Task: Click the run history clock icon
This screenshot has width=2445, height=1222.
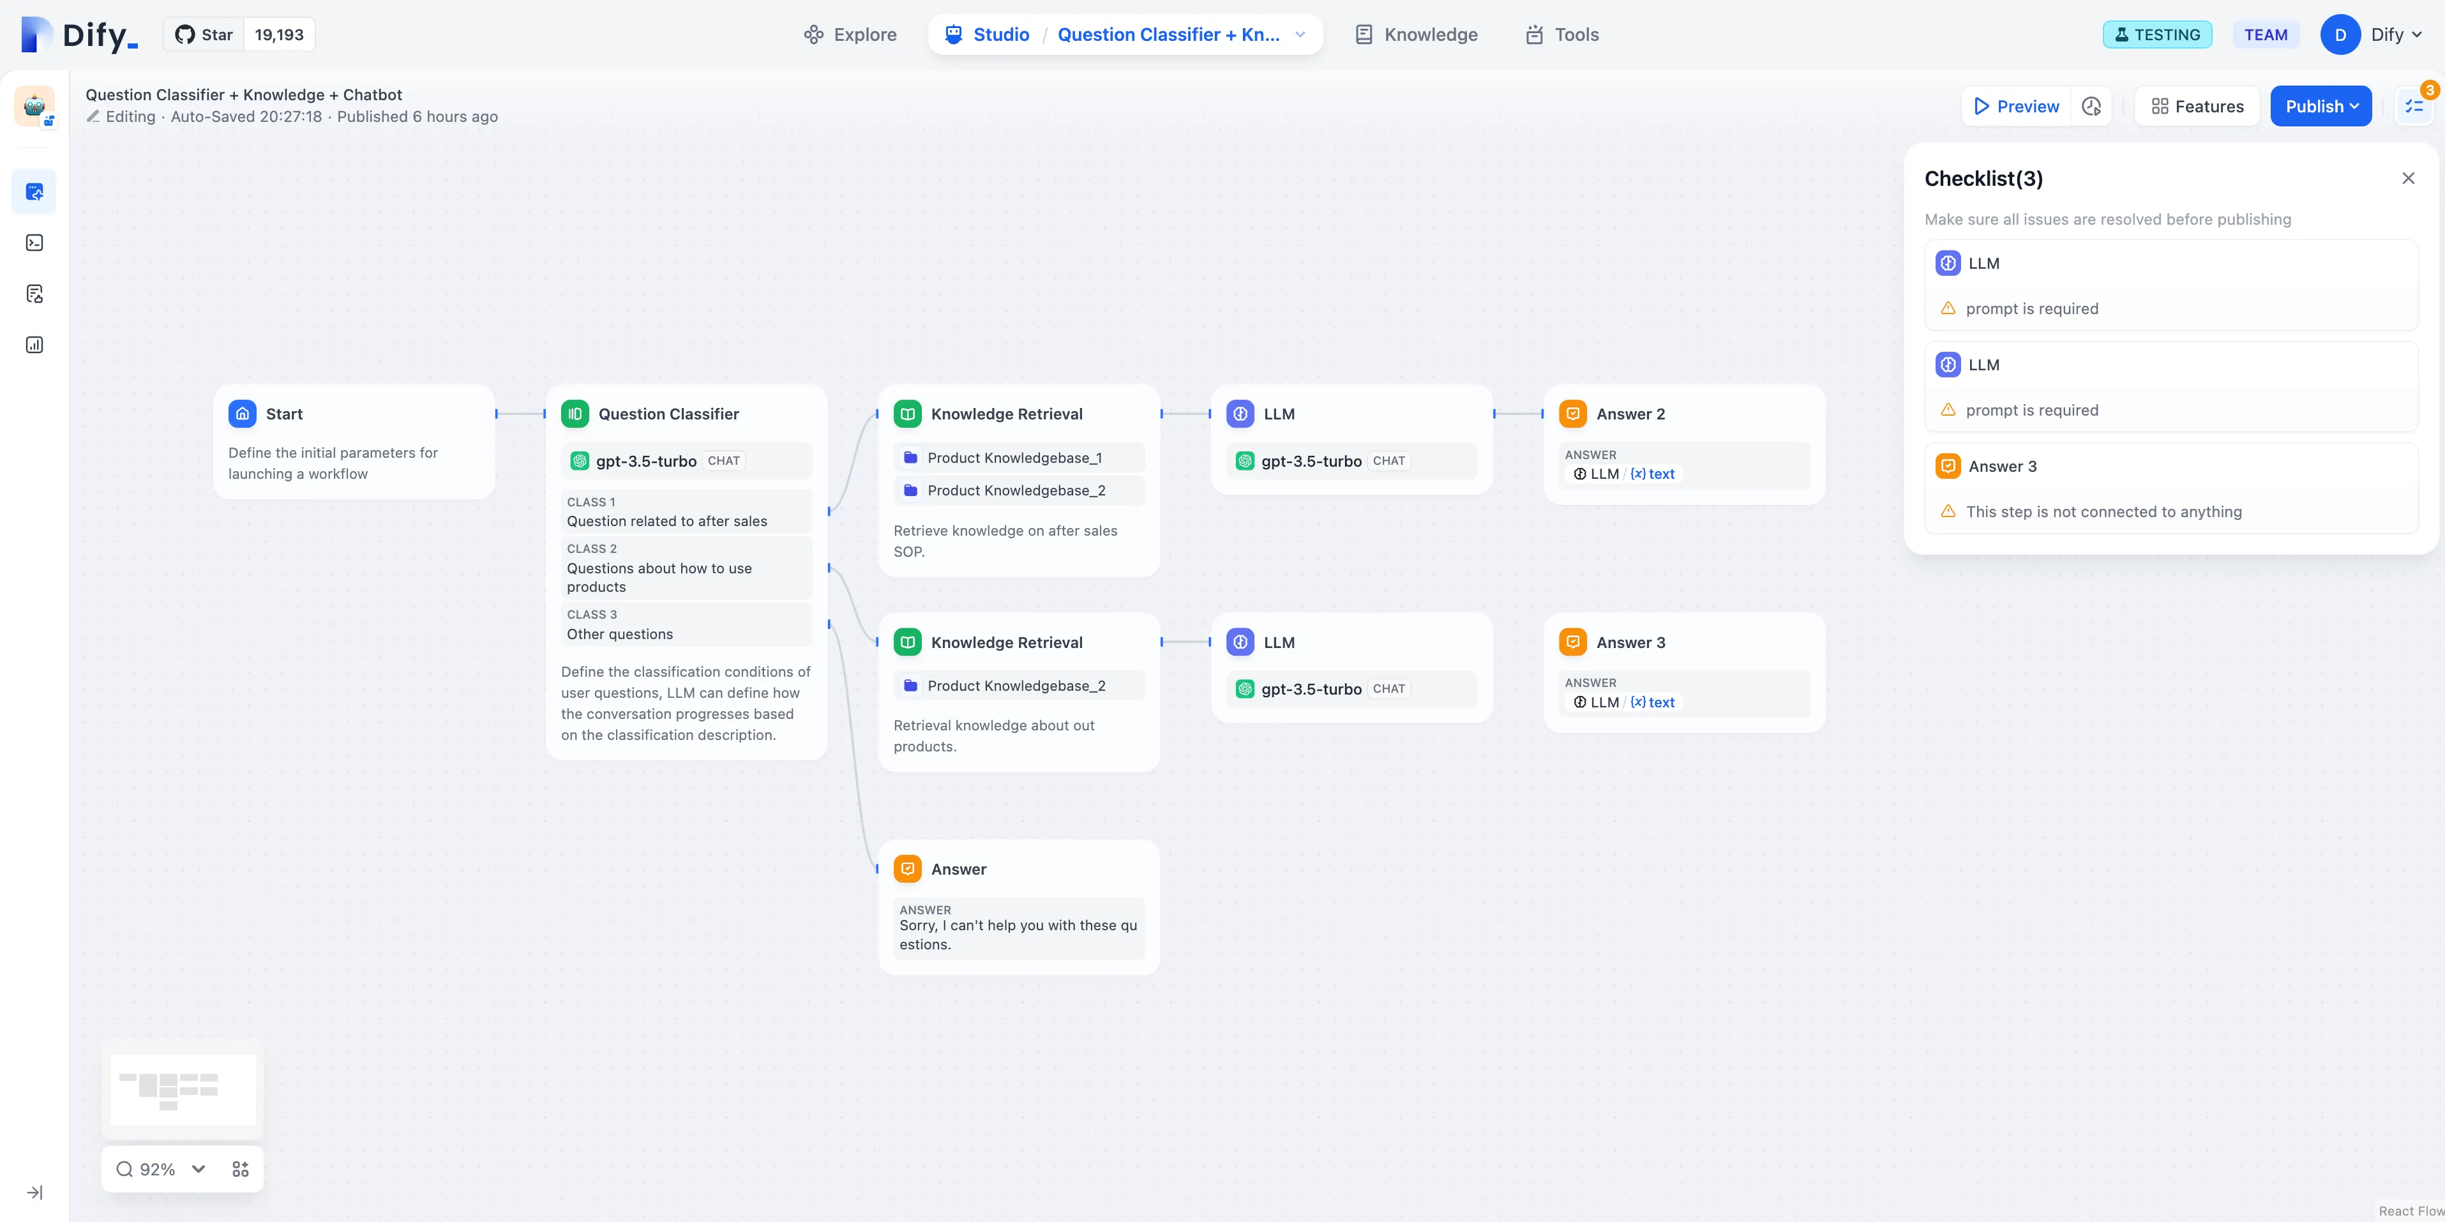Action: tap(2091, 107)
